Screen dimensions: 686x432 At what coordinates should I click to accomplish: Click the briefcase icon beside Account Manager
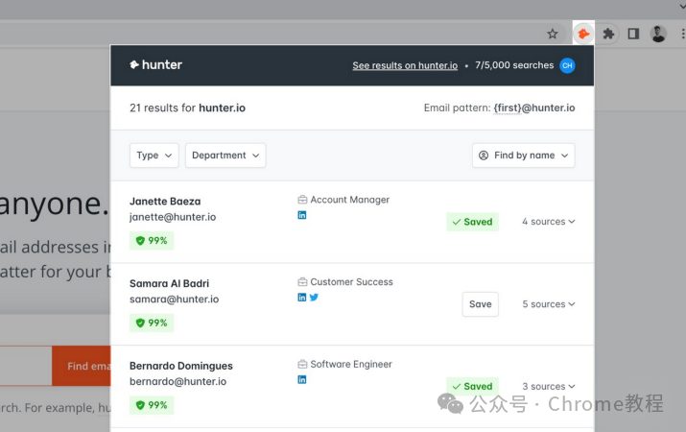(302, 200)
